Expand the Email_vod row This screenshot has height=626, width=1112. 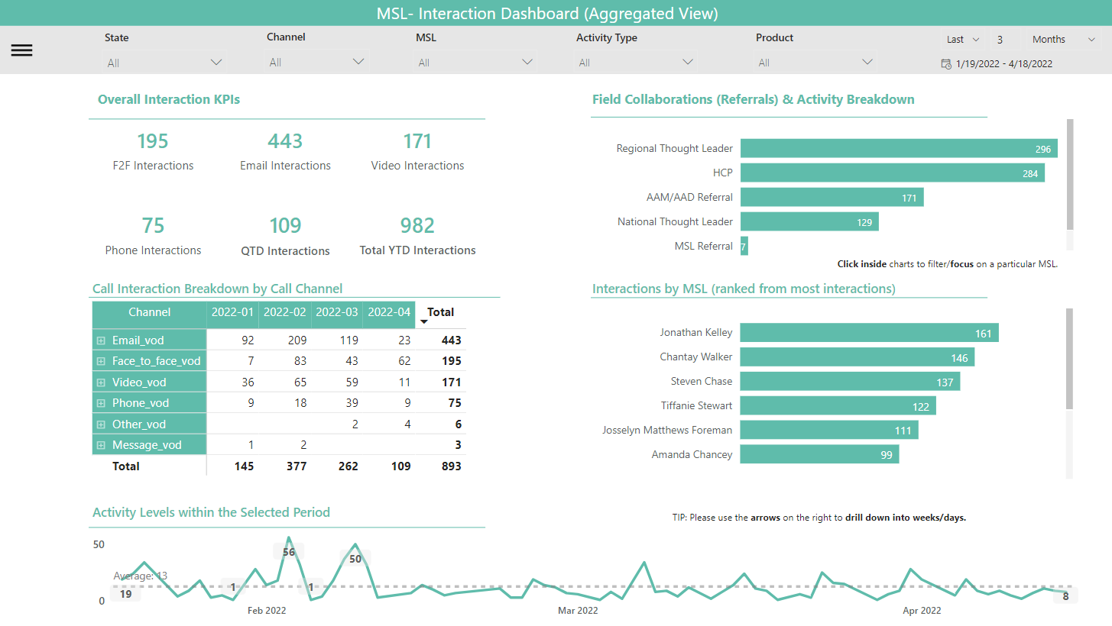(x=100, y=339)
